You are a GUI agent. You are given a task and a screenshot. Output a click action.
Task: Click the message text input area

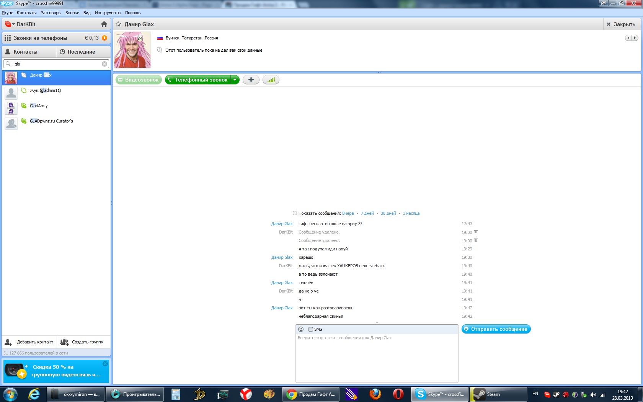[x=377, y=358]
